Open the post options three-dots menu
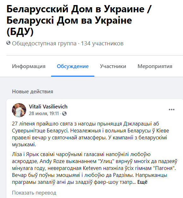This screenshot has width=183, height=198. pos(172,109)
